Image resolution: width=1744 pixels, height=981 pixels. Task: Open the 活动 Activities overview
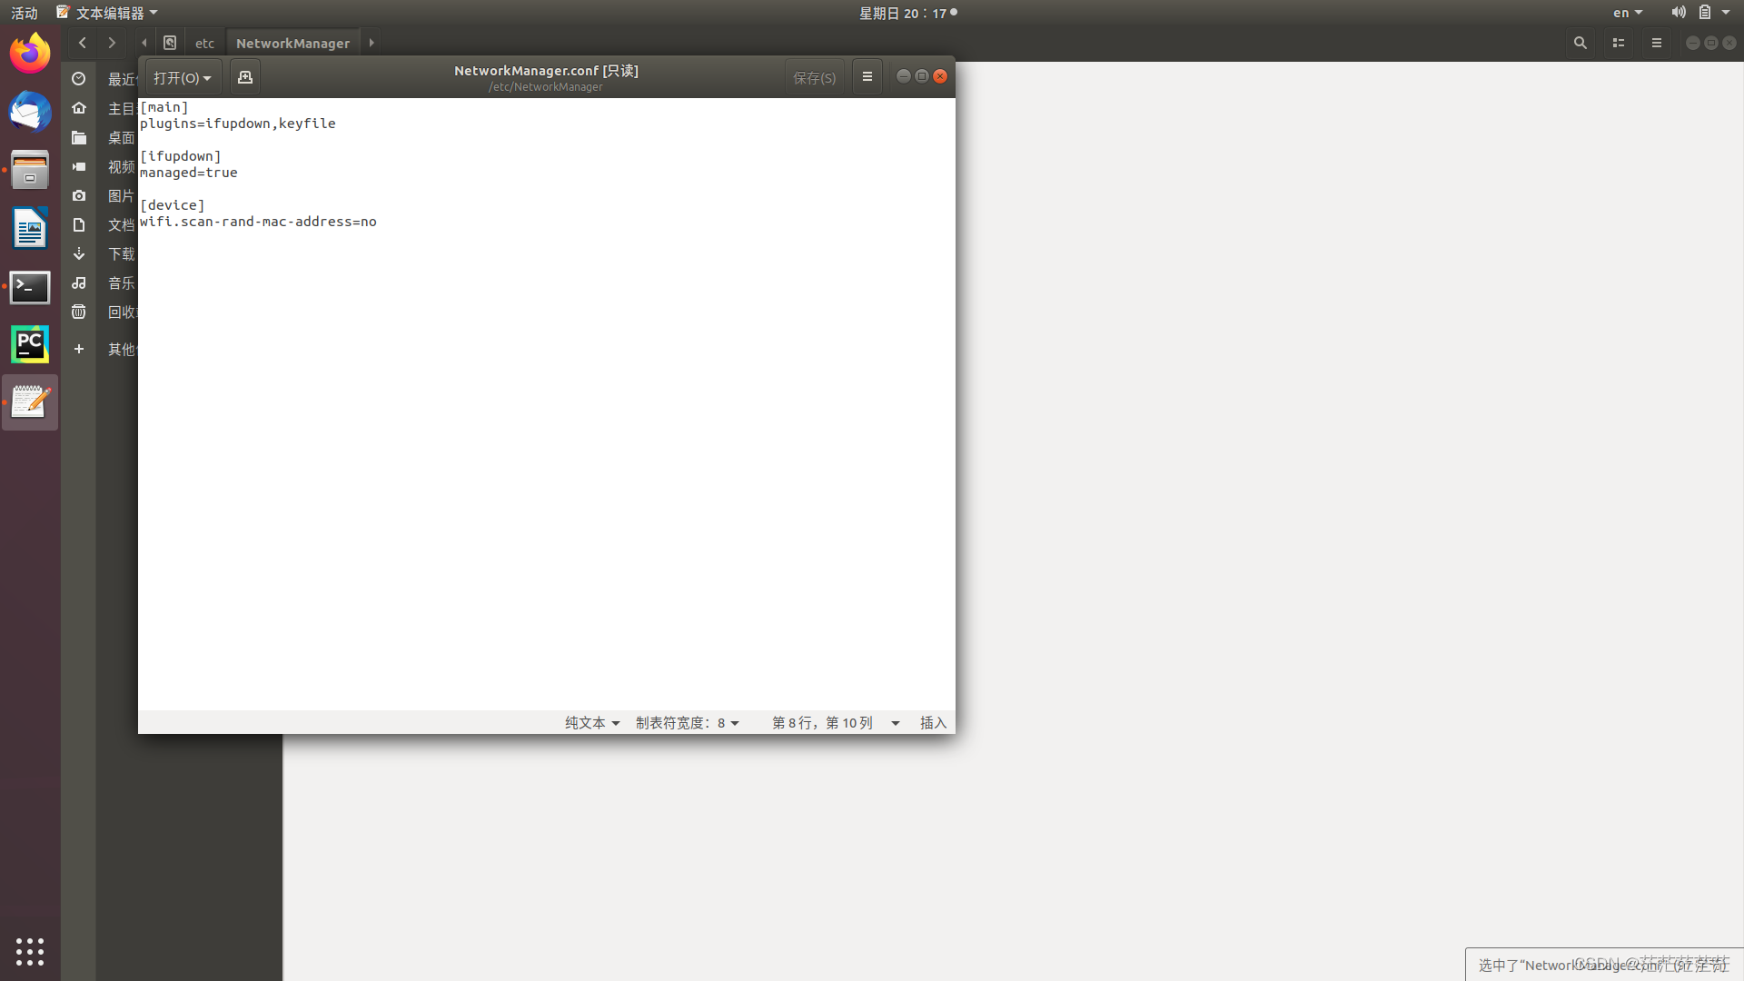coord(25,13)
